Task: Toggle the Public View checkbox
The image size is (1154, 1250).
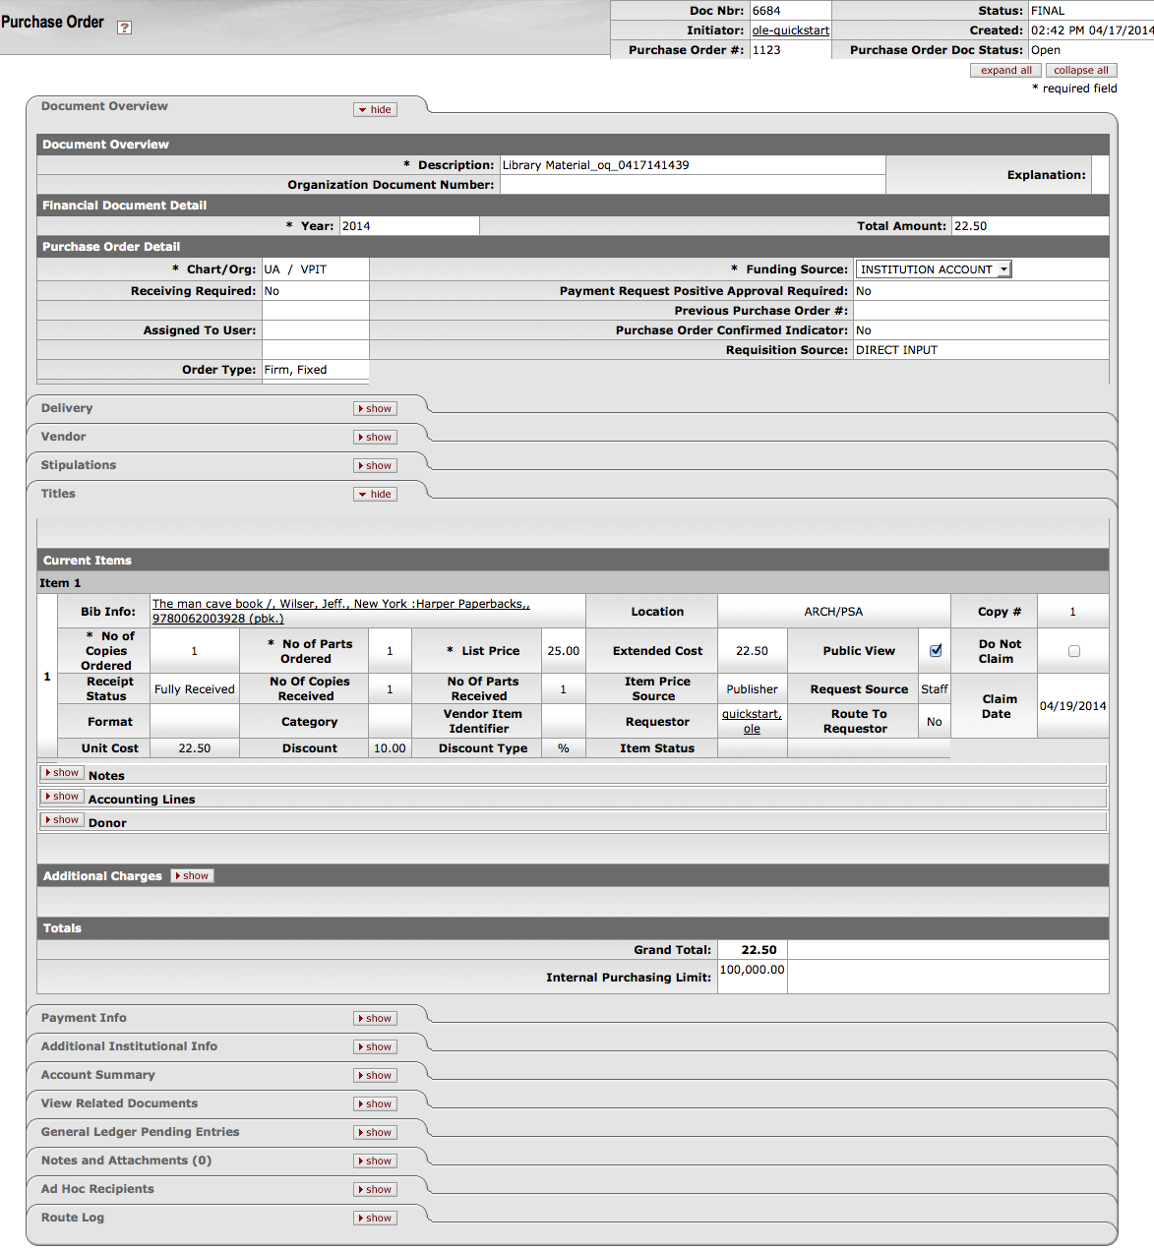Action: pyautogui.click(x=936, y=650)
